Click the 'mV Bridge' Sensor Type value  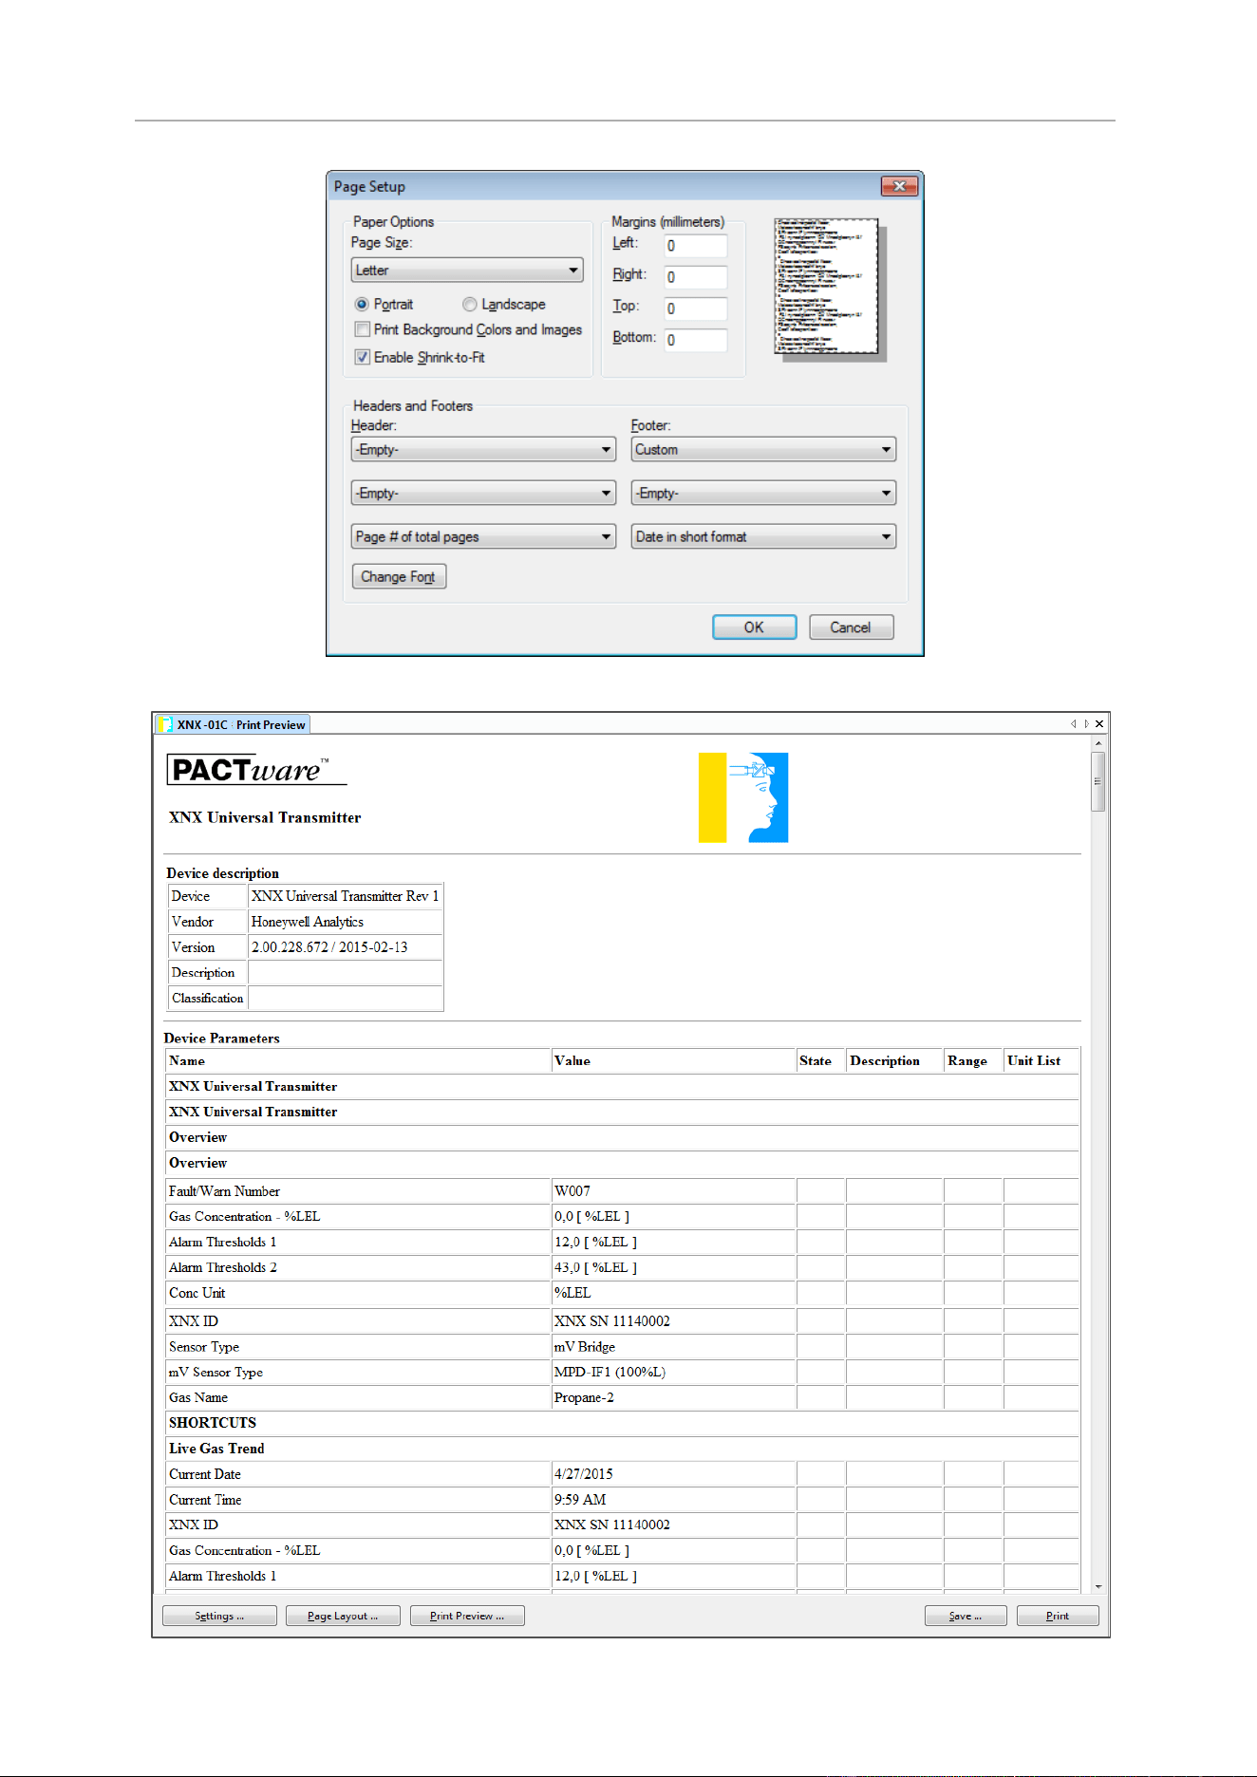(585, 1347)
